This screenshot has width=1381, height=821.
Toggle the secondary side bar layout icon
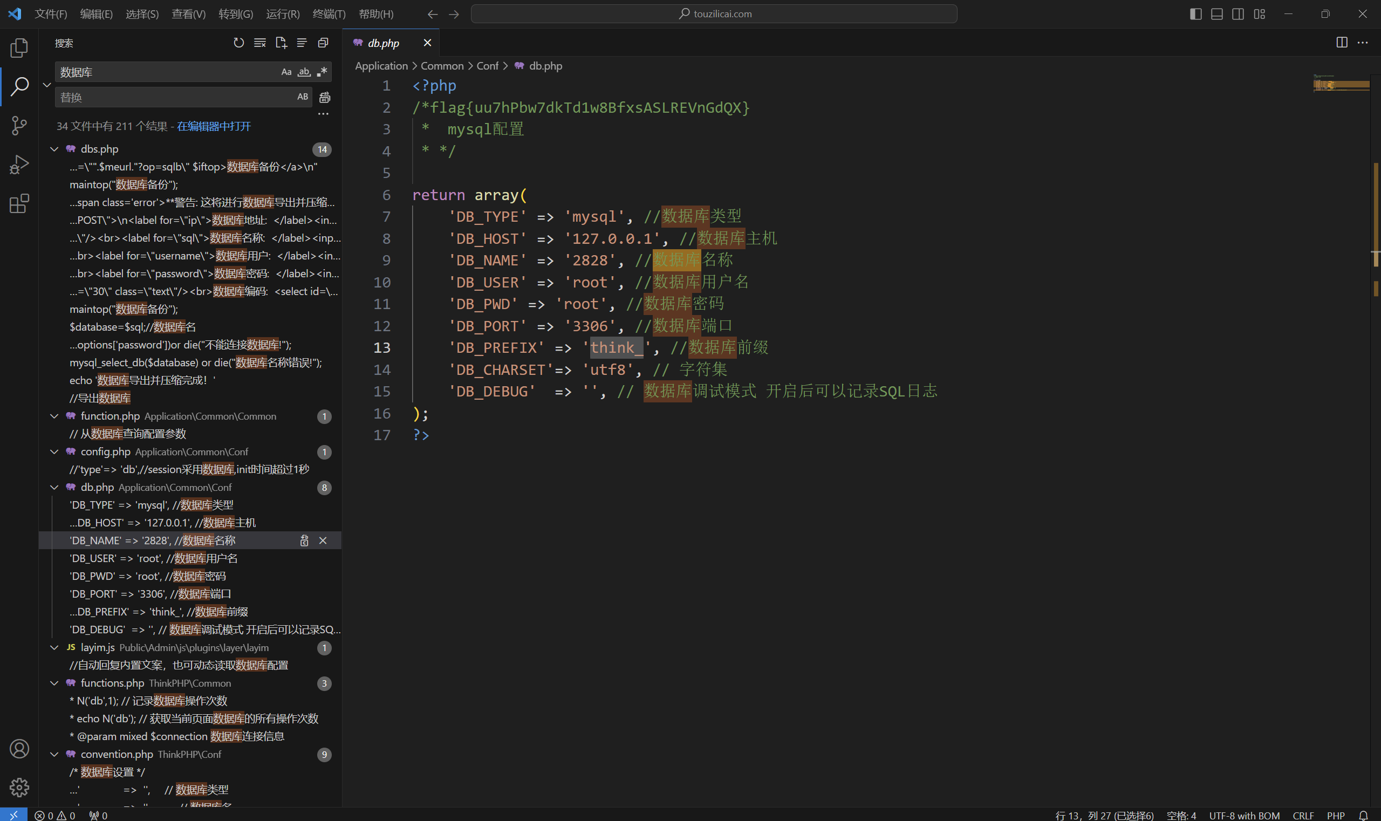[1238, 14]
